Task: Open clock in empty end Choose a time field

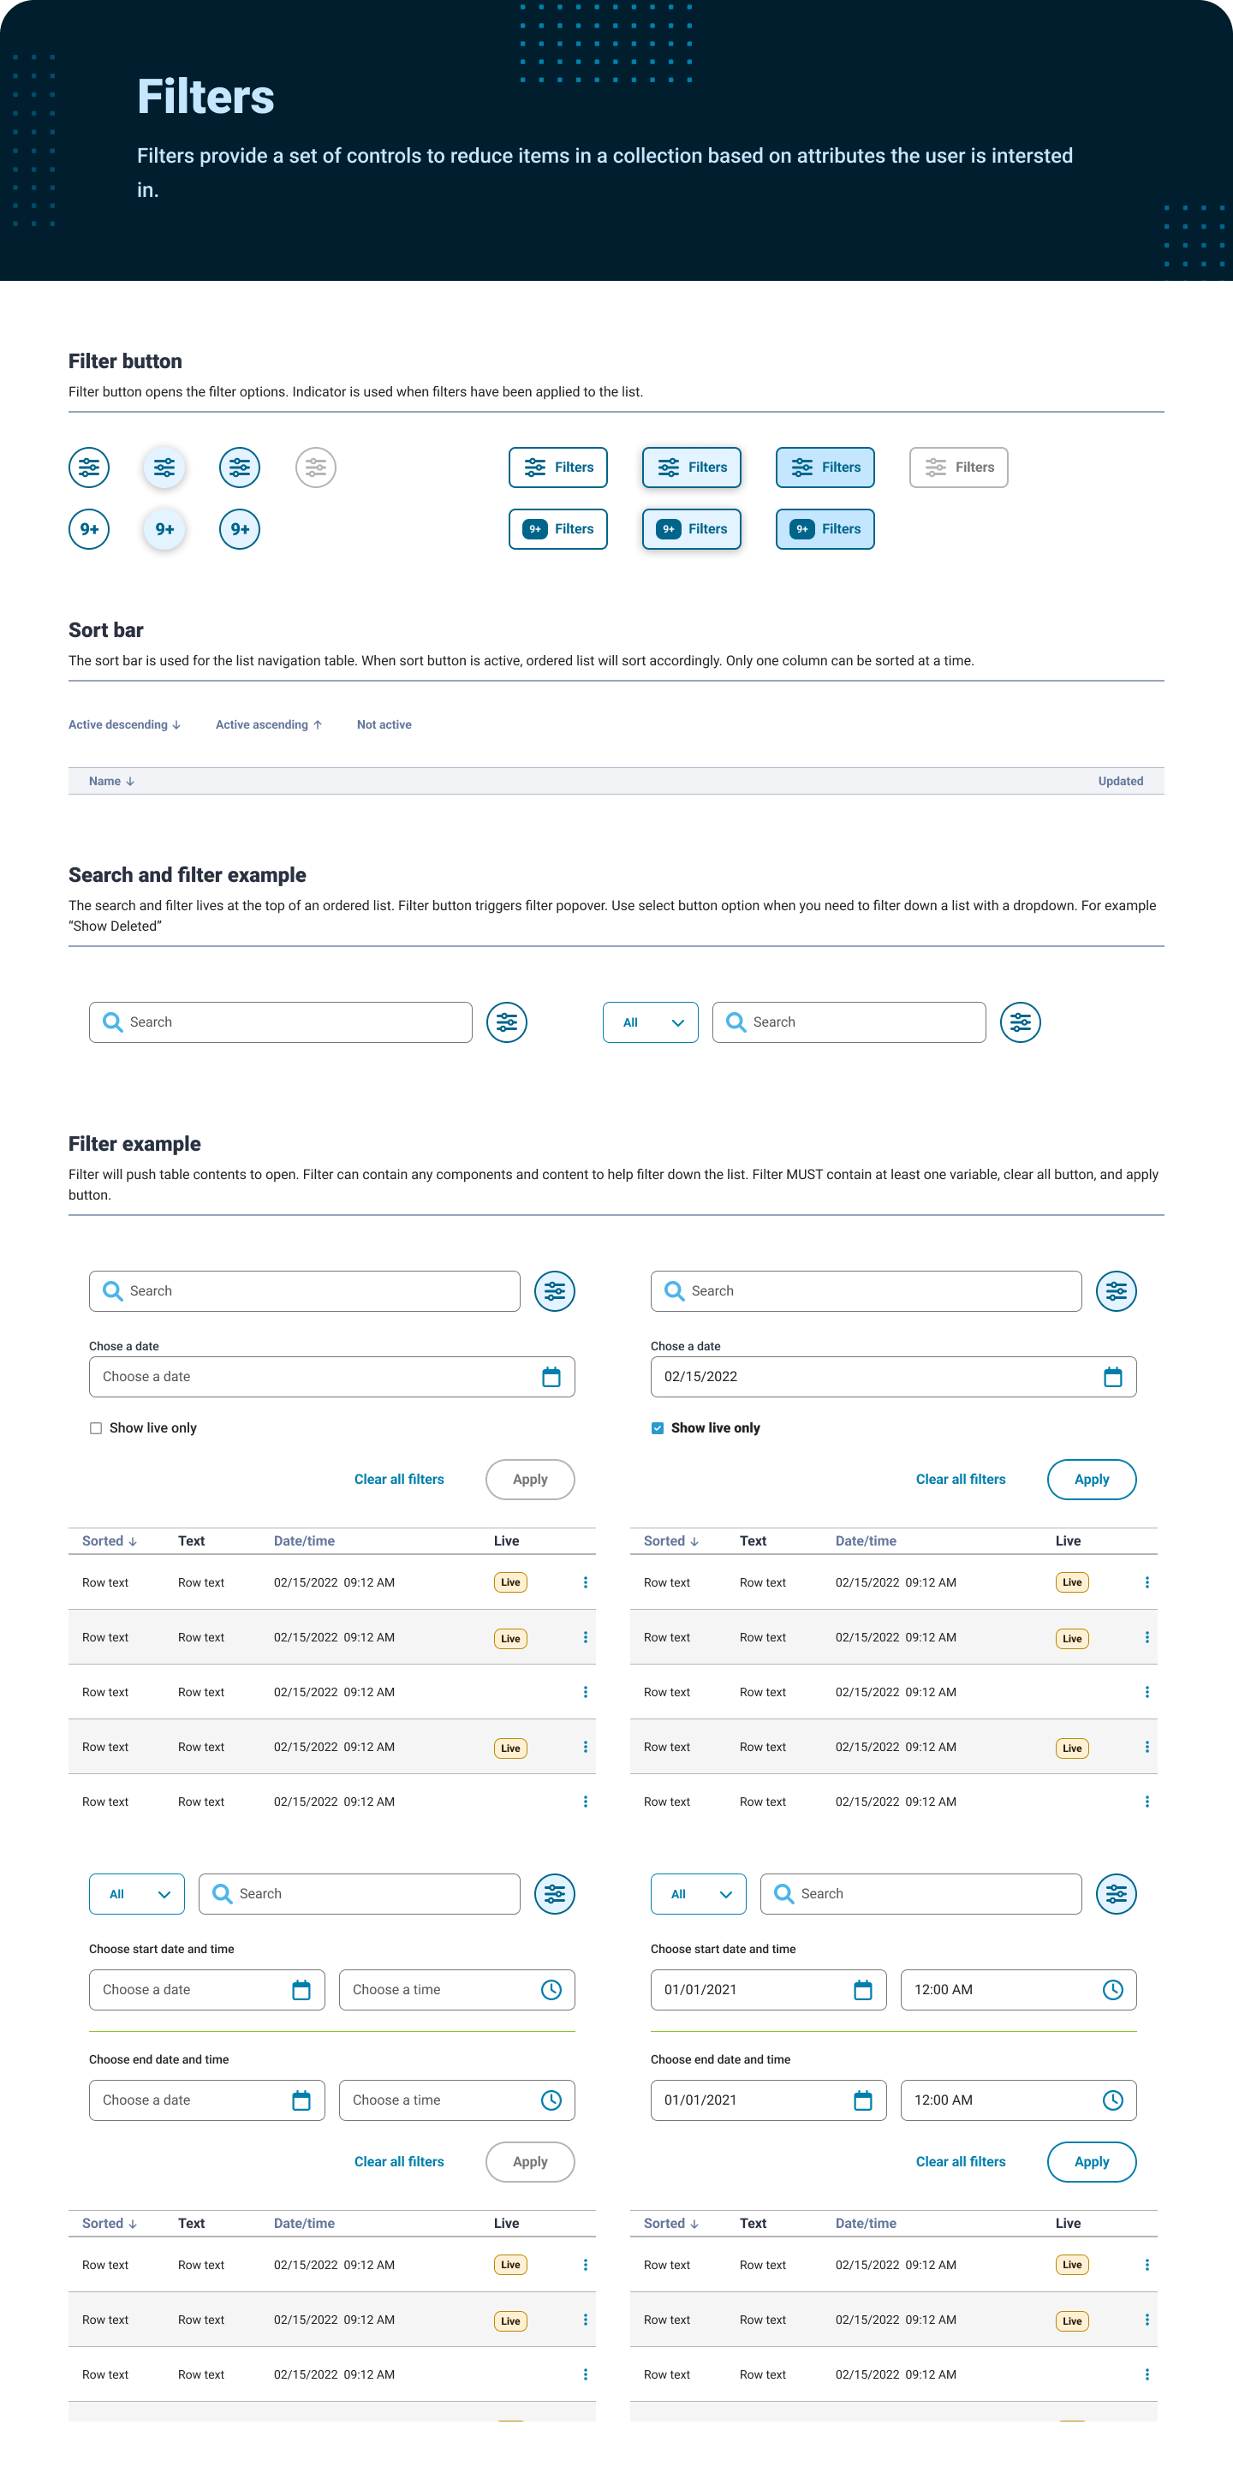Action: [551, 2100]
